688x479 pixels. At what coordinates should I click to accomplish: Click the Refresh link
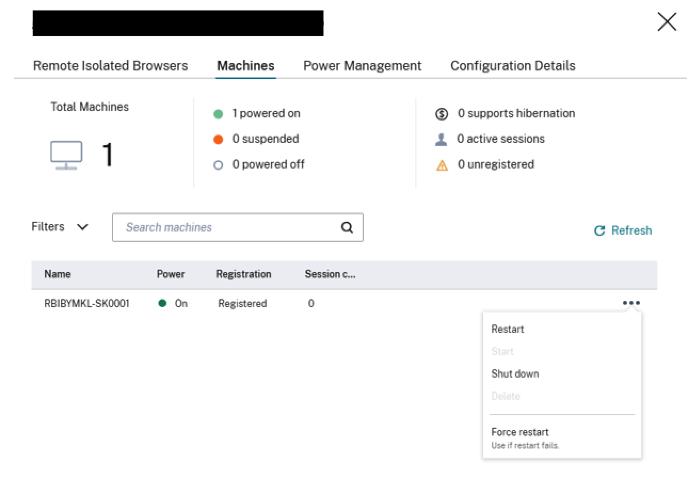pyautogui.click(x=623, y=230)
